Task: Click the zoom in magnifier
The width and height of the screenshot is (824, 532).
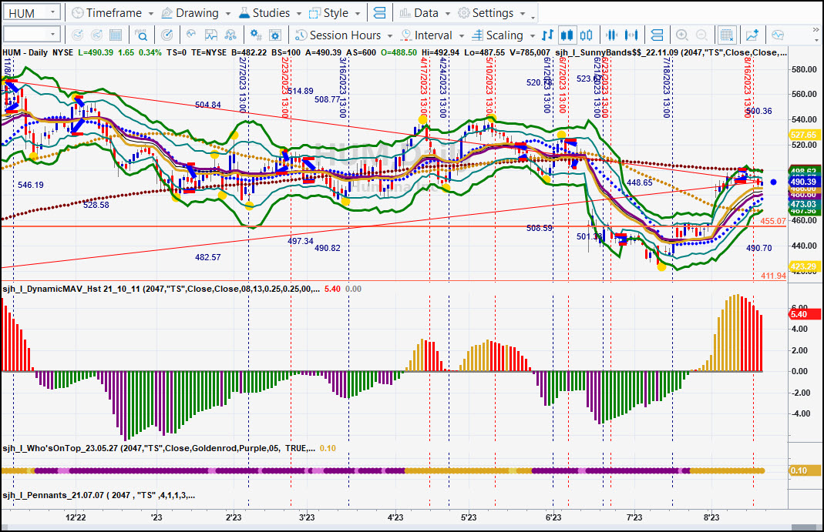Action: 682,35
